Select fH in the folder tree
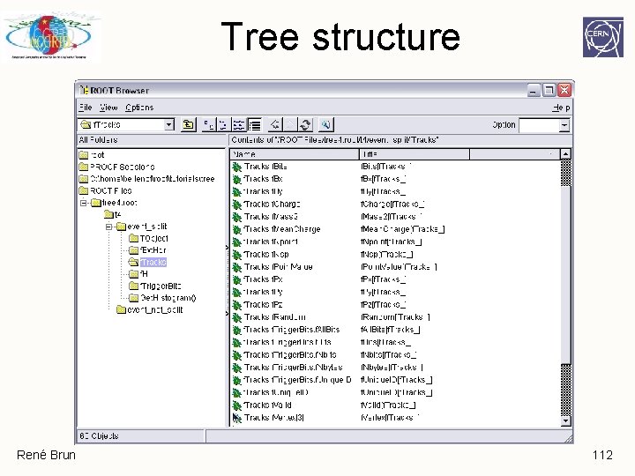 (x=144, y=274)
